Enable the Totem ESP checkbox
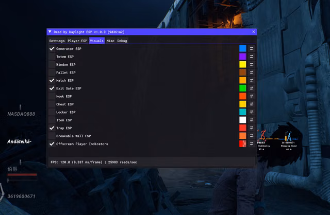The image size is (330, 215). (x=52, y=57)
